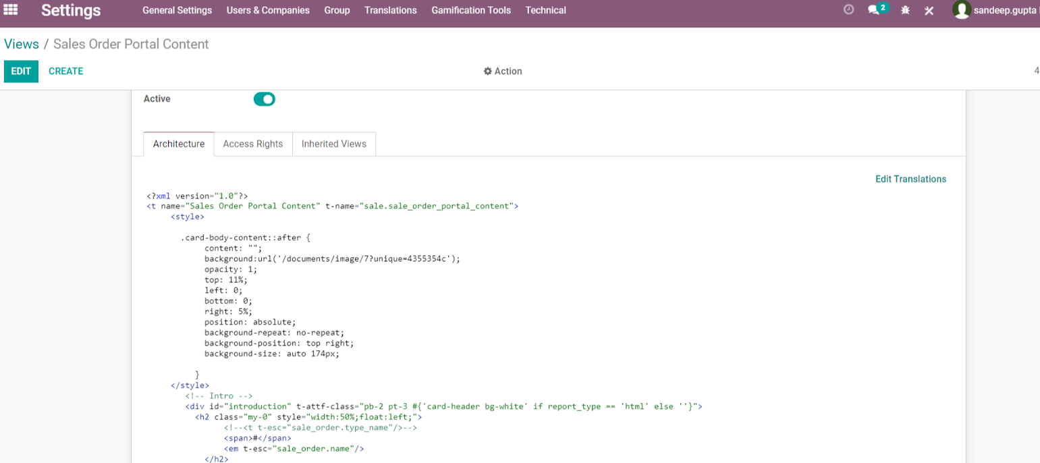This screenshot has width=1040, height=463.
Task: Select the Architecture tab
Action: pos(179,144)
